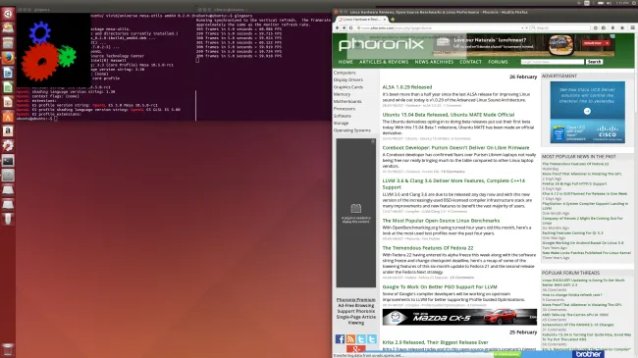
Task: Open LibreOffice Calc from the dock
Action: pyautogui.click(x=8, y=87)
